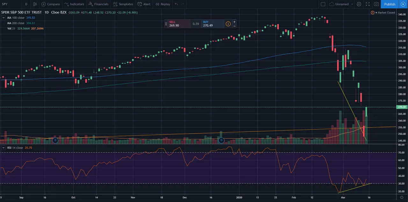Take a chart snapshot with camera icon
The width and height of the screenshot is (408, 202).
pyautogui.click(x=376, y=4)
